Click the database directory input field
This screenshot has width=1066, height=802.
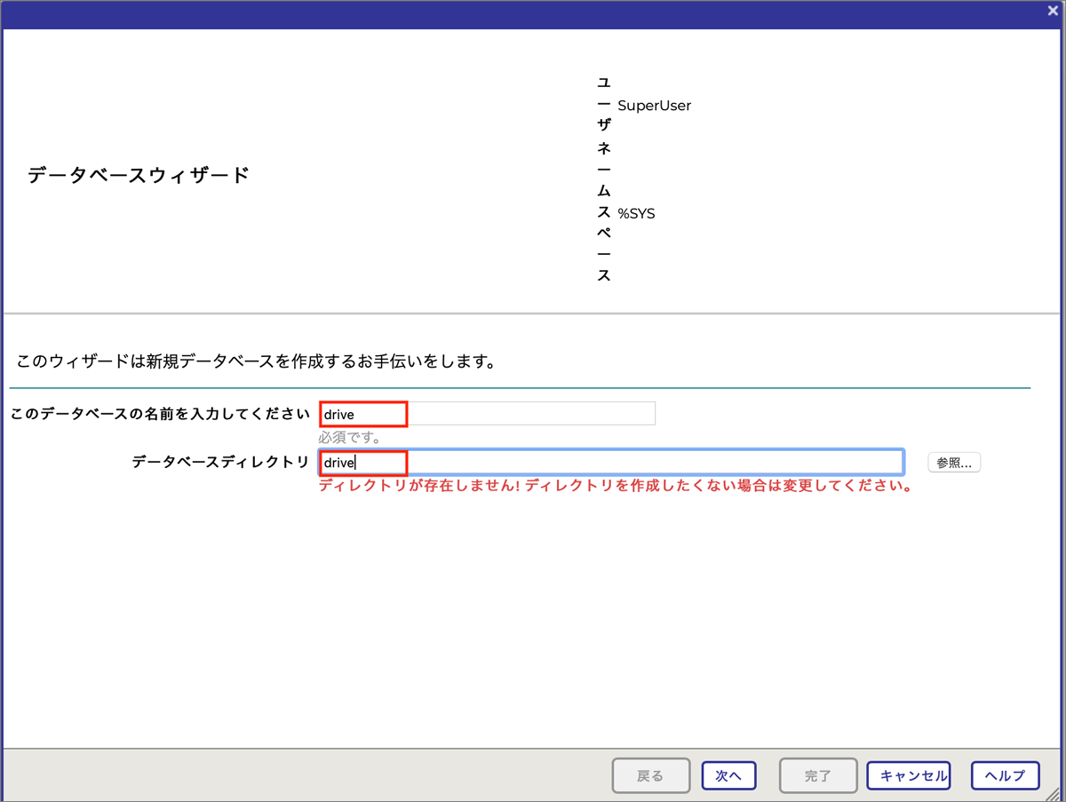[611, 462]
